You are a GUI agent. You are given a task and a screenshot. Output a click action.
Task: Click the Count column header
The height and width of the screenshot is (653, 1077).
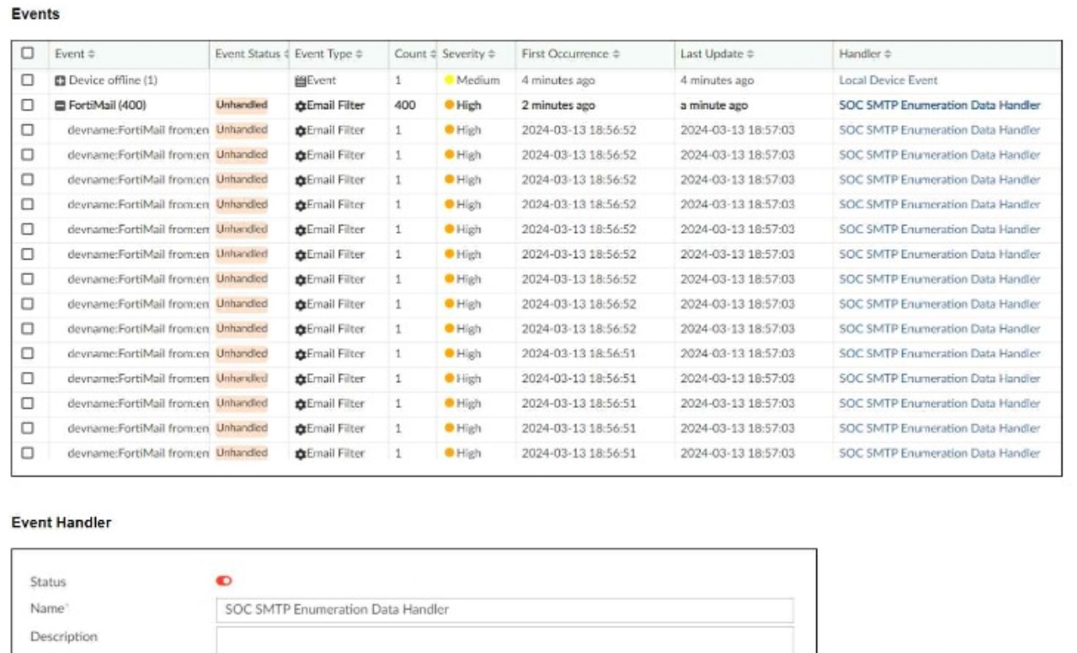pyautogui.click(x=410, y=55)
